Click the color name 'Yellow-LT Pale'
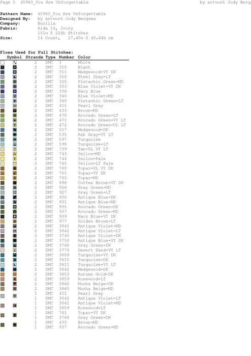 [96, 163]
